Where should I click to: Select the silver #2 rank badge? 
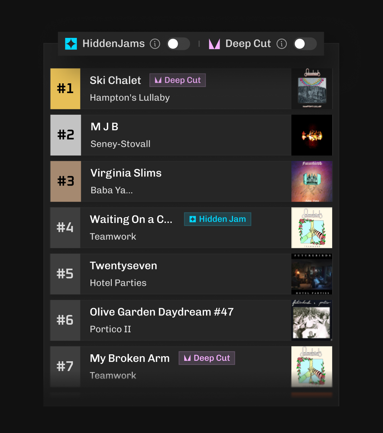pyautogui.click(x=66, y=135)
